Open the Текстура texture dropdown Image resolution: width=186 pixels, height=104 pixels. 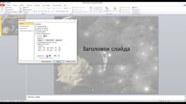[x=45, y=36]
